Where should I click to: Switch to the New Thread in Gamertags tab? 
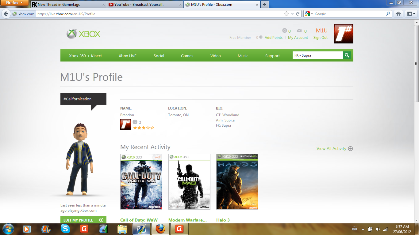pos(68,5)
